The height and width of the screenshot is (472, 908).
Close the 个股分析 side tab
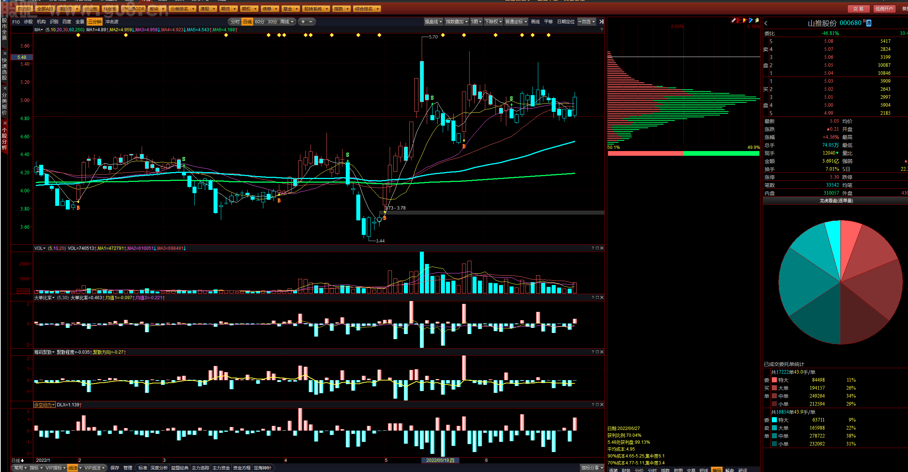(5, 123)
